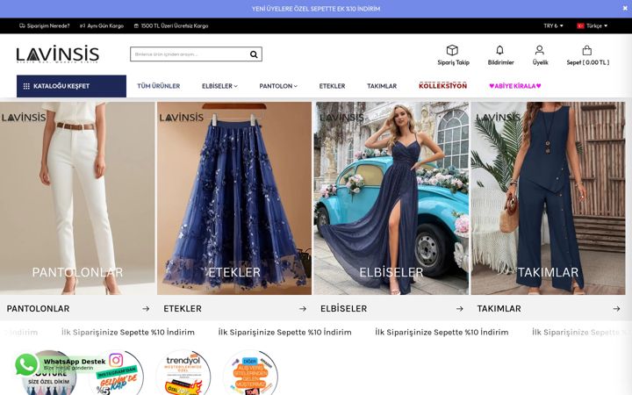The width and height of the screenshot is (632, 395).
Task: Click the TAKIMLAR category label text
Action: pyautogui.click(x=499, y=309)
